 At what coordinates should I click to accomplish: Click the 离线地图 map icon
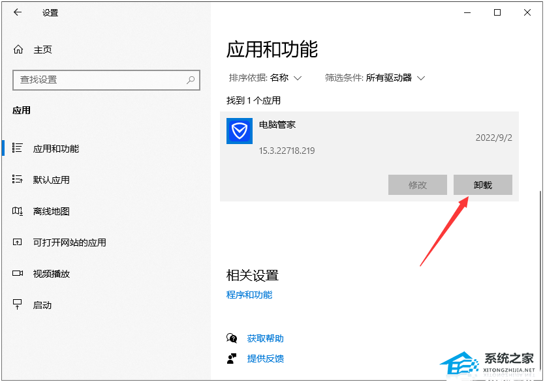[x=18, y=211]
